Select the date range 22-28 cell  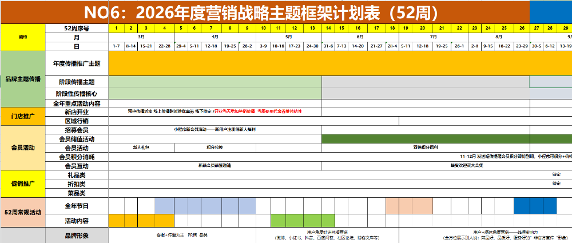(164, 46)
